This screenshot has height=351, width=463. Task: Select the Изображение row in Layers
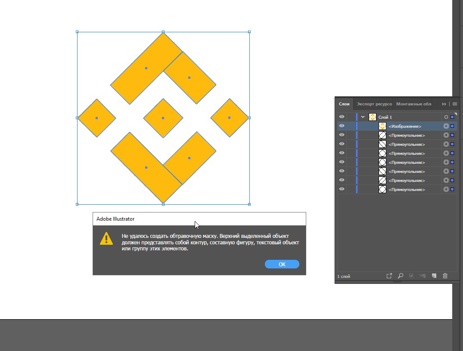(397, 126)
